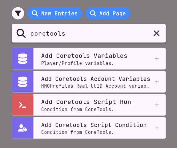This screenshot has height=148, width=177.
Task: Click magnifier icon on Add Page chip
Action: coord(93,13)
